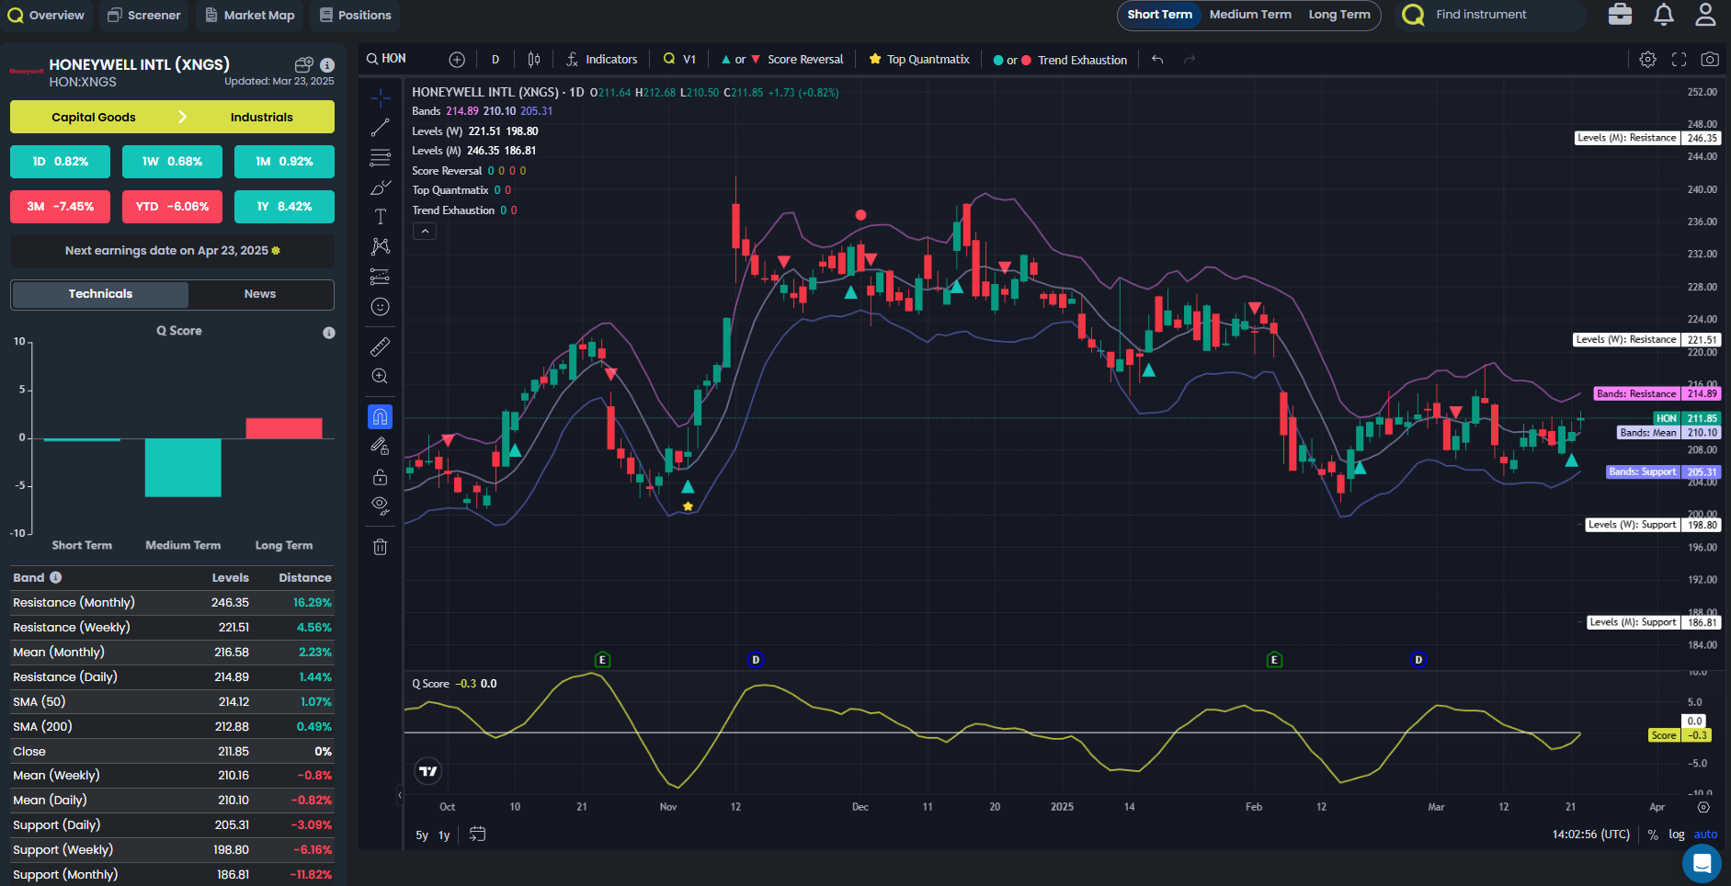This screenshot has height=886, width=1731.
Task: Toggle the Trend Exhaustion indicator
Action: (x=1060, y=60)
